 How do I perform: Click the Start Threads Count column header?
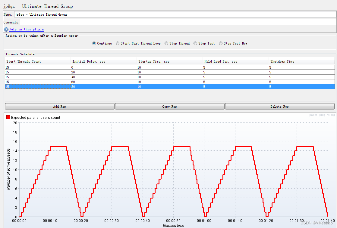point(38,61)
